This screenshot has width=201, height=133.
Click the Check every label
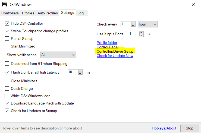tap(107, 24)
